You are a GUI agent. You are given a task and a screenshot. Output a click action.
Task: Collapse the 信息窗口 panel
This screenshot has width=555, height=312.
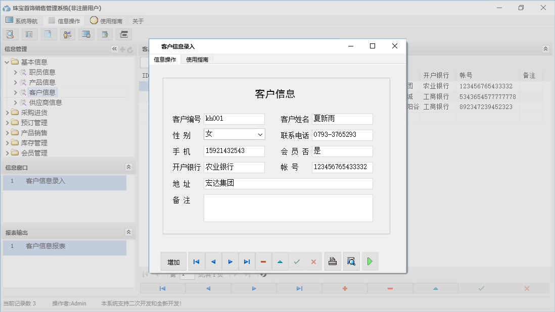pos(128,167)
